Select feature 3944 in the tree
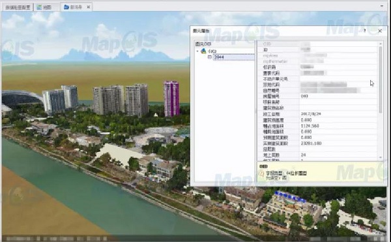Screen dimensions: 391x242 [x=219, y=57]
